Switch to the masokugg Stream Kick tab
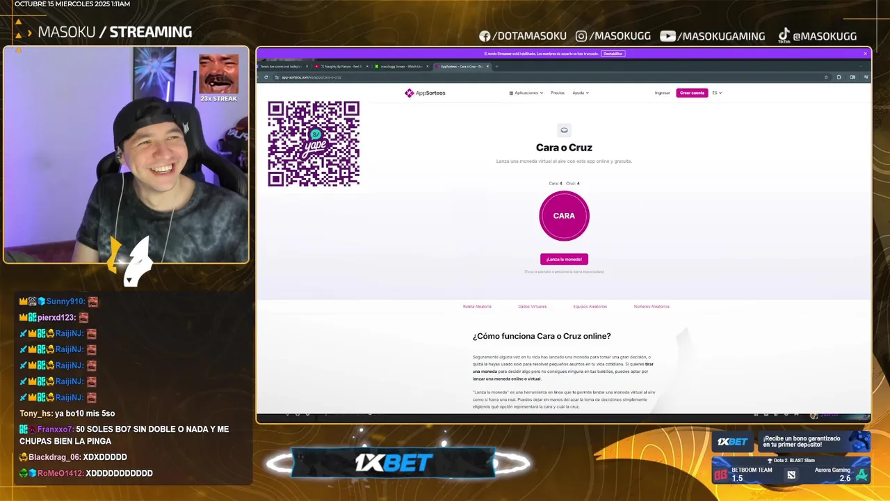This screenshot has height=501, width=890. pyautogui.click(x=400, y=66)
